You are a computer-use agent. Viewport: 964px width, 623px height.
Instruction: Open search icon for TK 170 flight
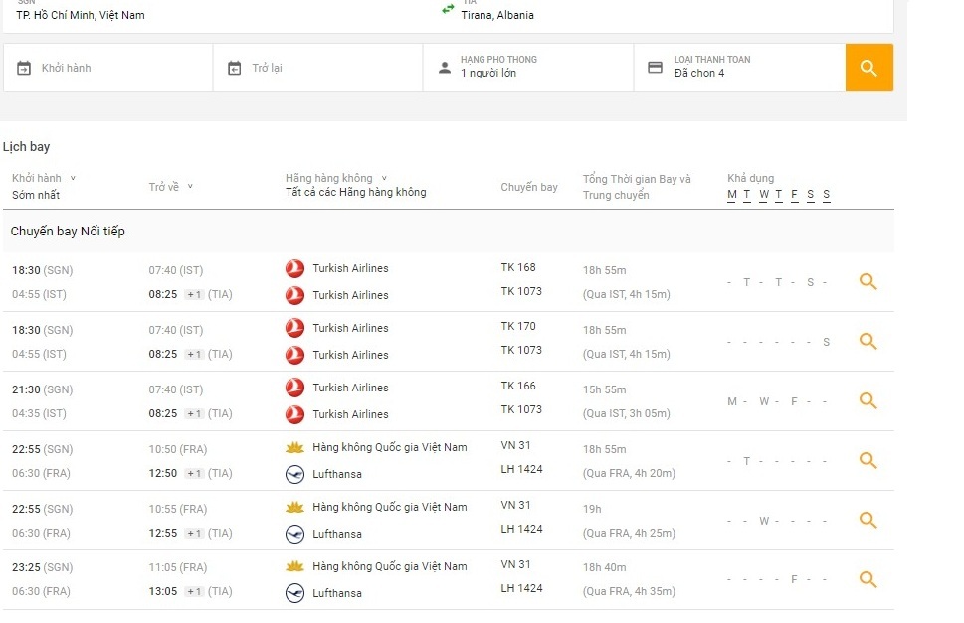click(868, 342)
